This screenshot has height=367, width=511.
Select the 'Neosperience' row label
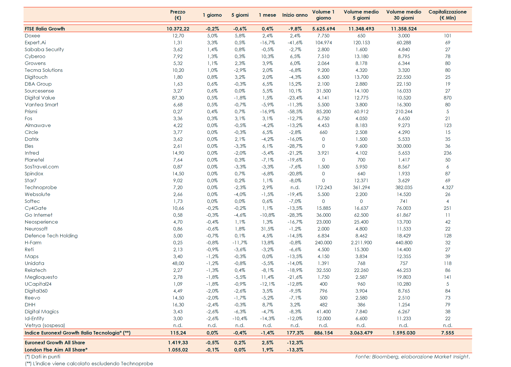(x=41, y=222)
